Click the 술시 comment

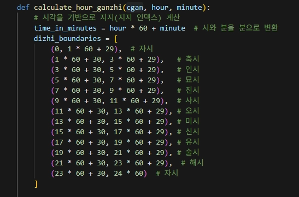point(188,152)
